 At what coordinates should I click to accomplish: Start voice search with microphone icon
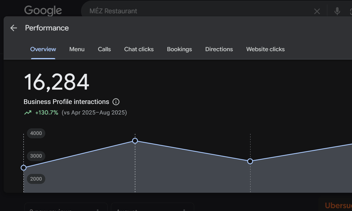(337, 11)
